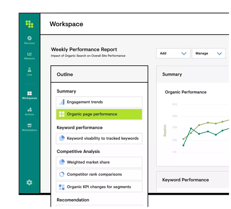
Task: Open Weighted market share item
Action: point(99,162)
